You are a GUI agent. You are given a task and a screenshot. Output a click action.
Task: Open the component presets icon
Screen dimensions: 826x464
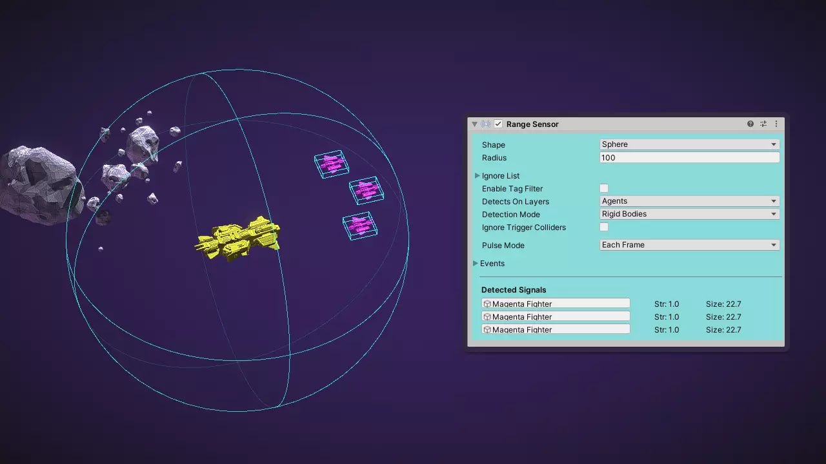coord(763,124)
